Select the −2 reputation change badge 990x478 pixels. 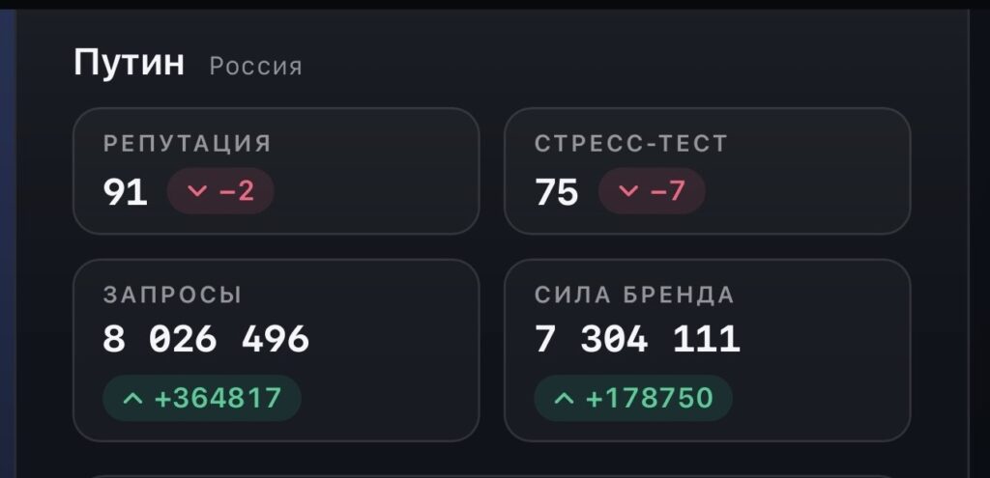[x=220, y=191]
